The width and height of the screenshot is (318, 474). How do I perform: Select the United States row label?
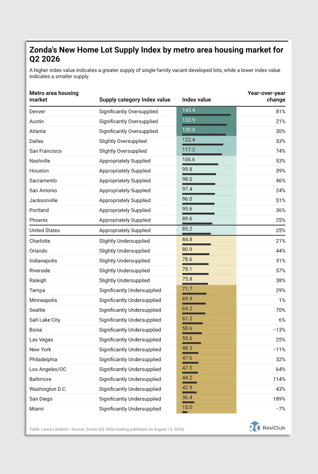tap(45, 230)
